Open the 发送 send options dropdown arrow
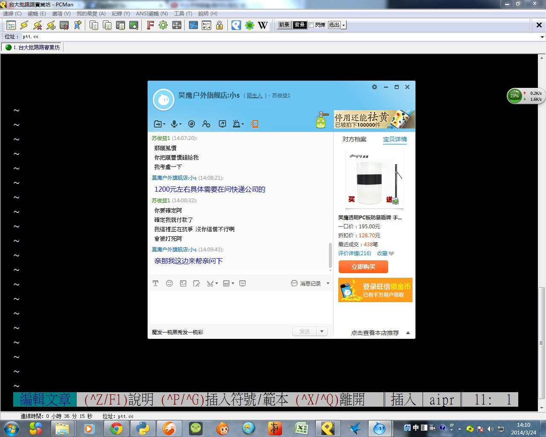 [x=322, y=332]
